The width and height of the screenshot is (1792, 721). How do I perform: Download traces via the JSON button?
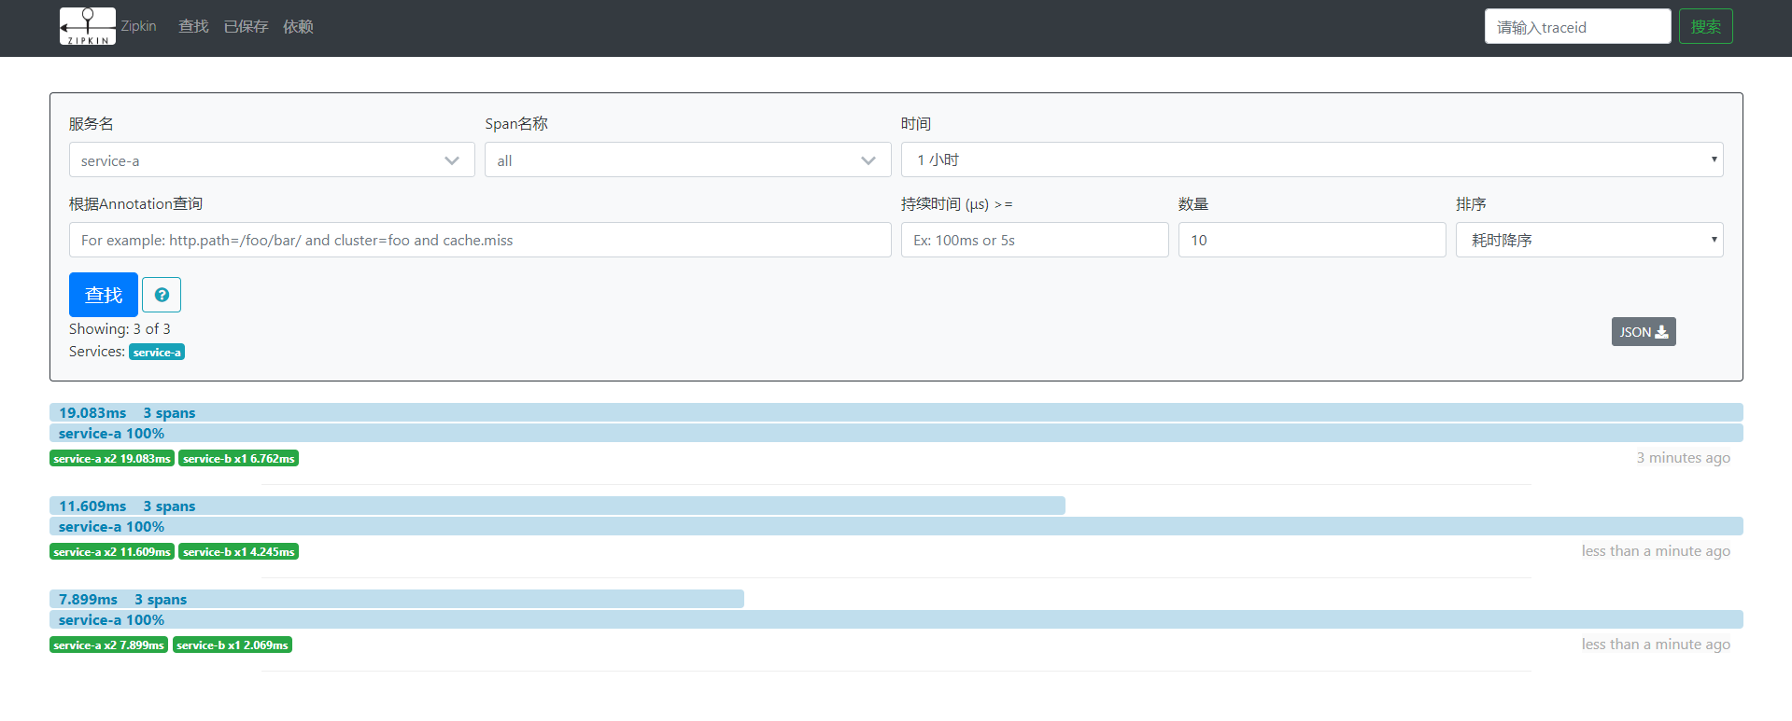click(1644, 332)
